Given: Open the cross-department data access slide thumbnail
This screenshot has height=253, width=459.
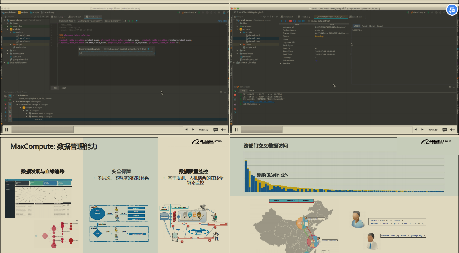Looking at the screenshot, I should (x=344, y=195).
